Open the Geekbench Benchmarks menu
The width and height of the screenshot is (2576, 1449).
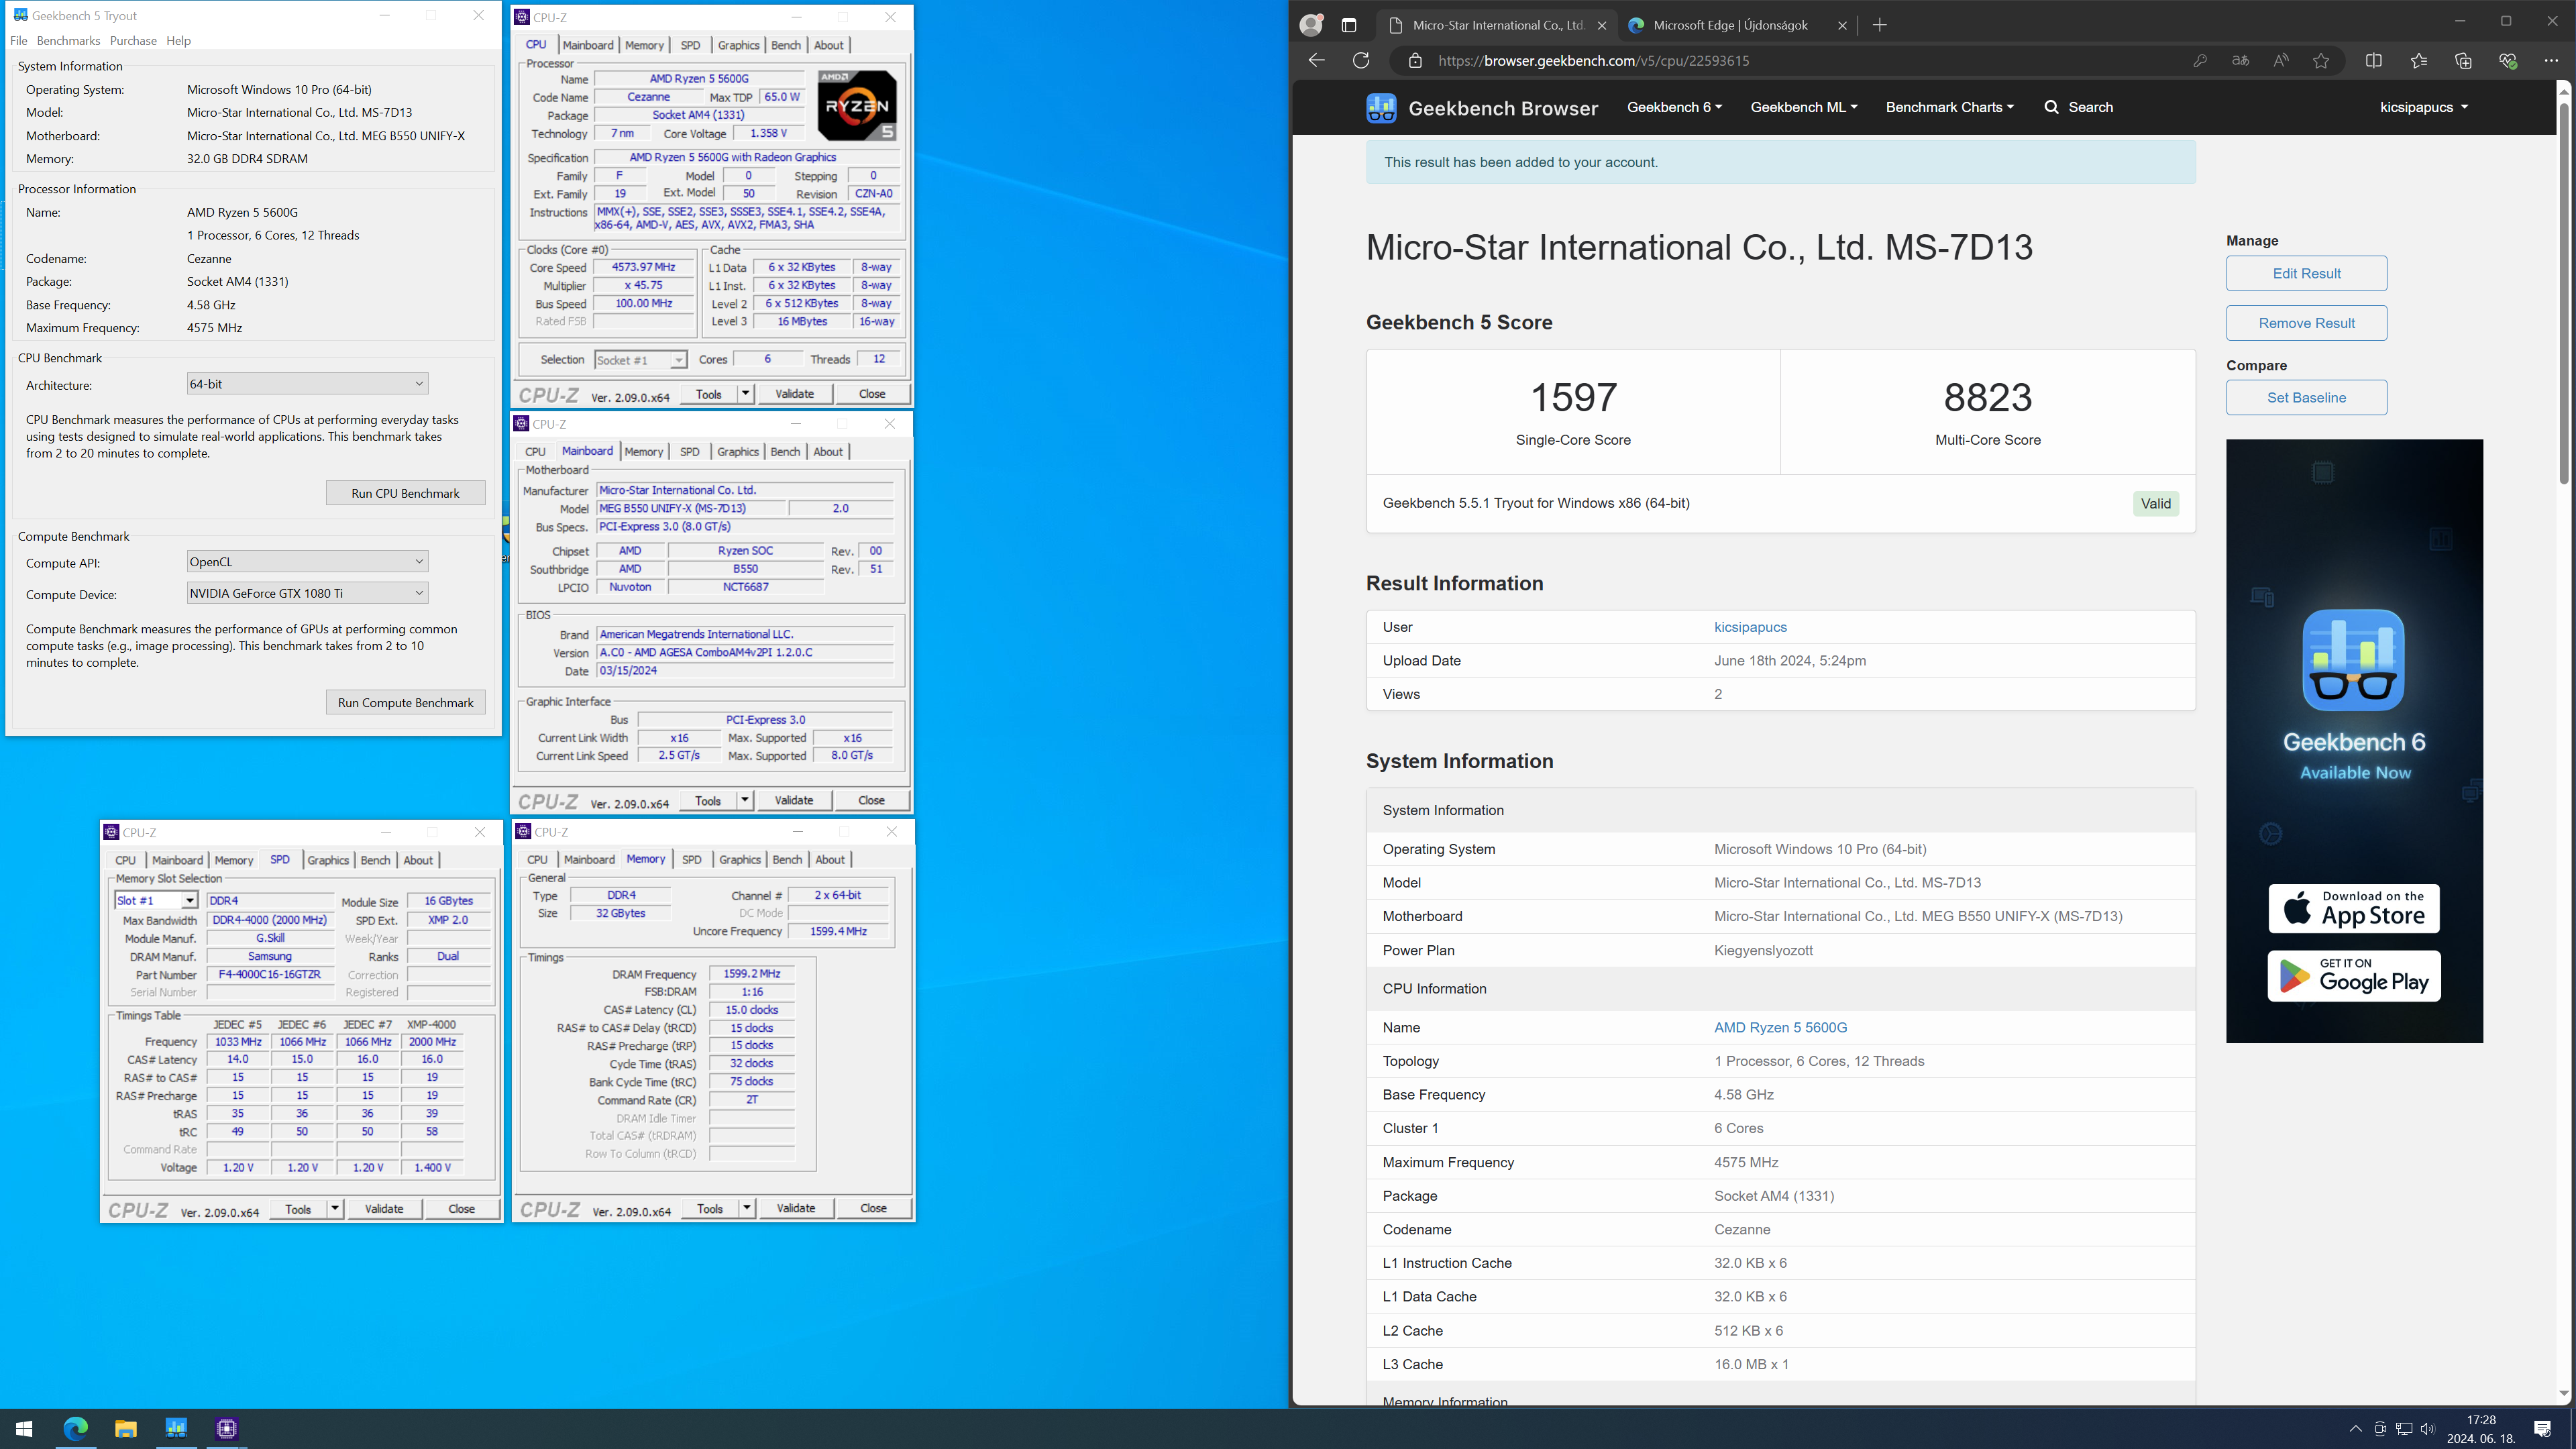pos(68,41)
